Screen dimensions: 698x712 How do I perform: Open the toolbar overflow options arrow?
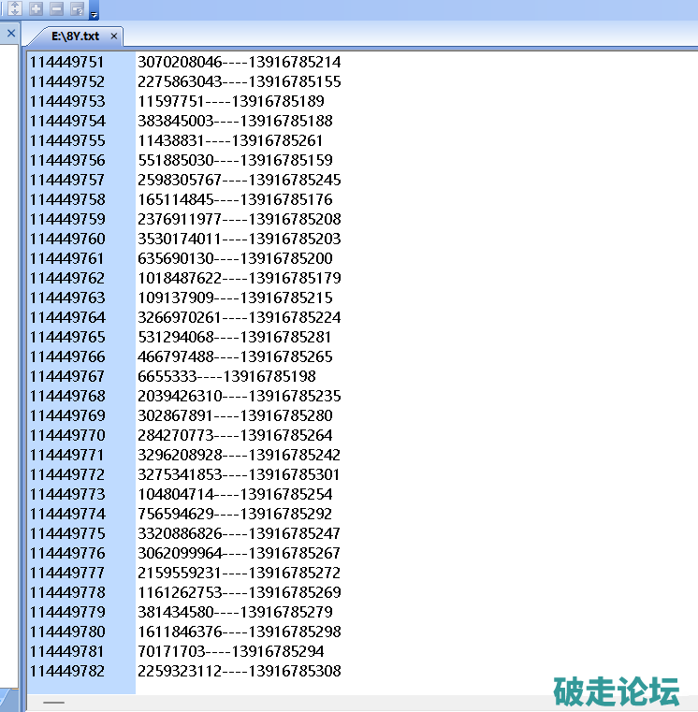pyautogui.click(x=94, y=13)
